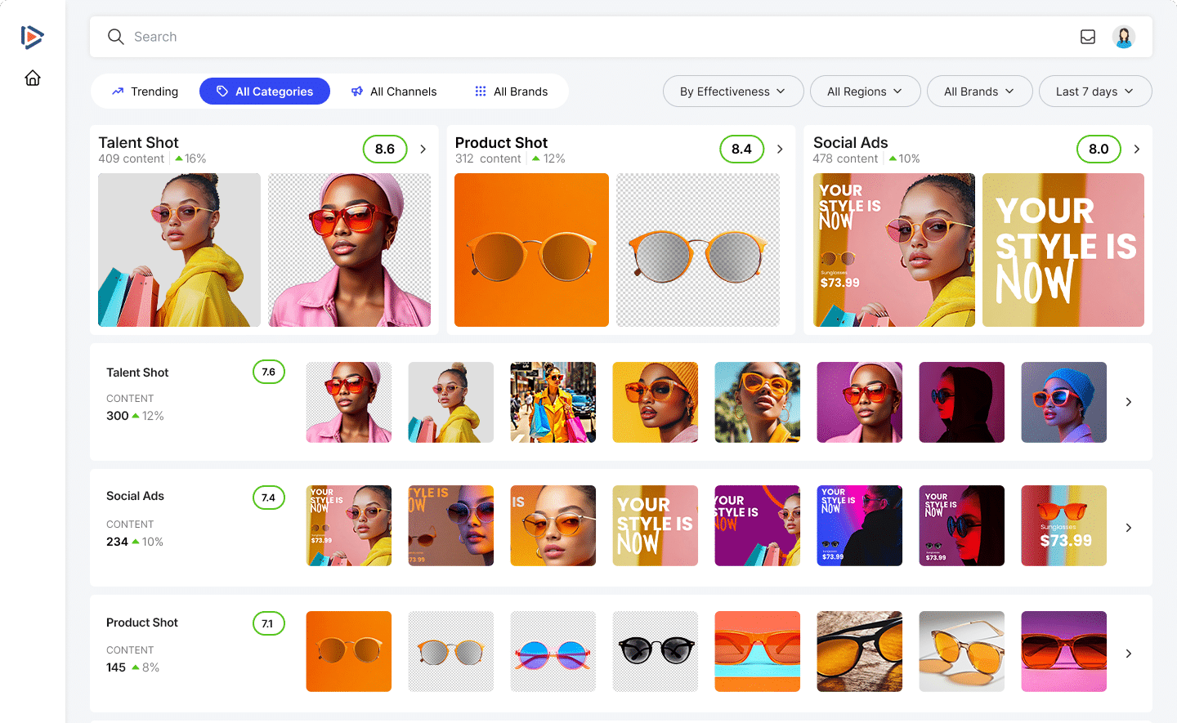Expand the All Brands filter dropdown
This screenshot has height=723, width=1177.
[979, 91]
